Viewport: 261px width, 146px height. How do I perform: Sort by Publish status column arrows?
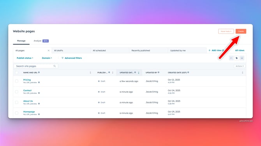click(113, 73)
